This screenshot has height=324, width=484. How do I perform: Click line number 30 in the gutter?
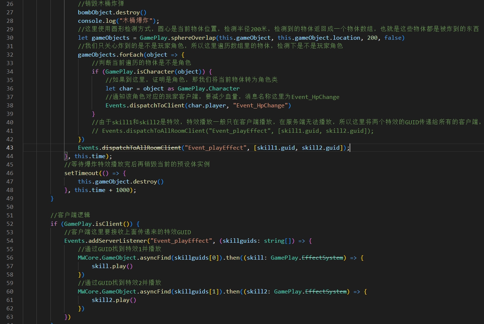(x=10, y=38)
